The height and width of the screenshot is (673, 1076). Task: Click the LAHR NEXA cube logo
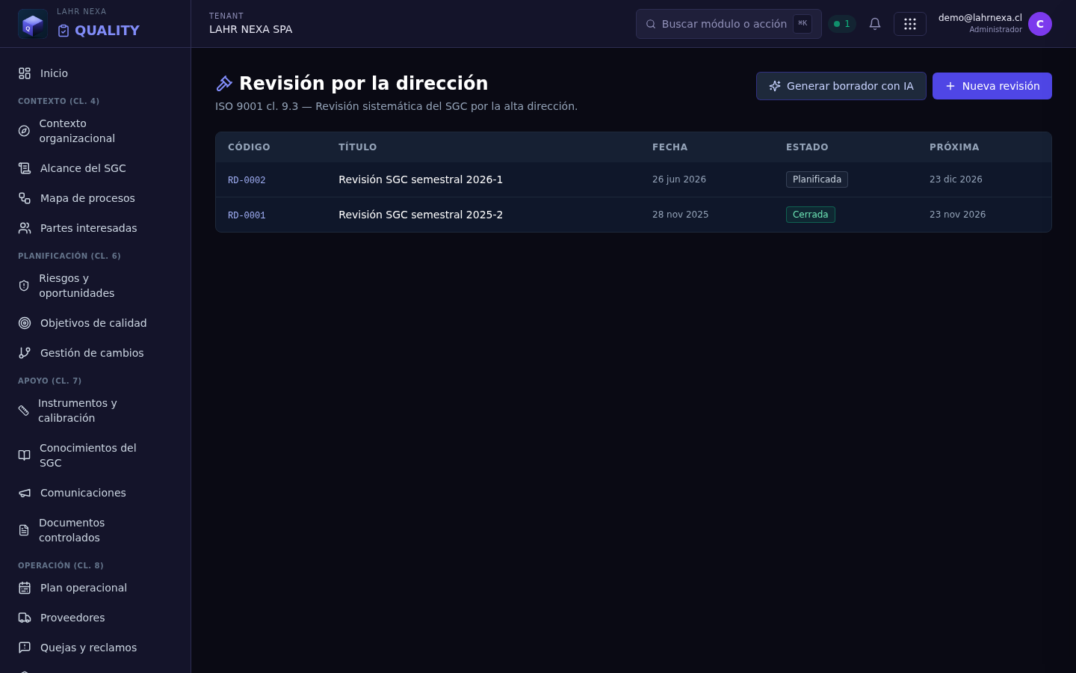point(33,24)
